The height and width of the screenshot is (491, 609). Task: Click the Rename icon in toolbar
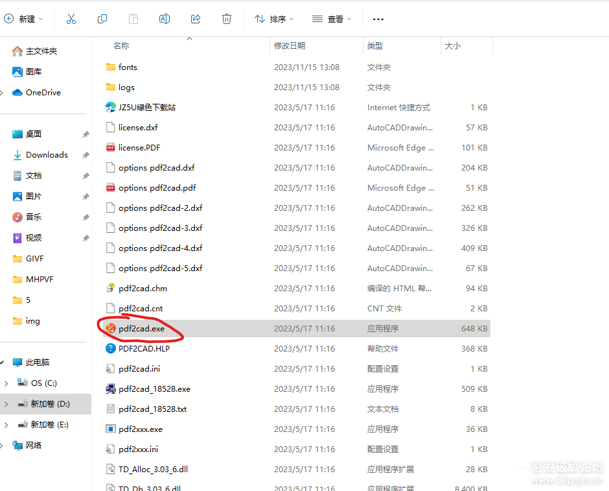pos(165,19)
